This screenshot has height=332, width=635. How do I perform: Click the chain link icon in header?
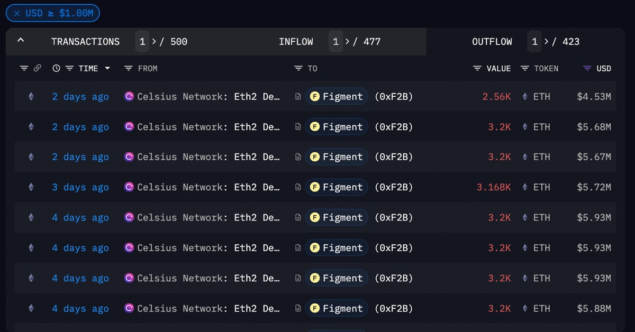(x=38, y=68)
